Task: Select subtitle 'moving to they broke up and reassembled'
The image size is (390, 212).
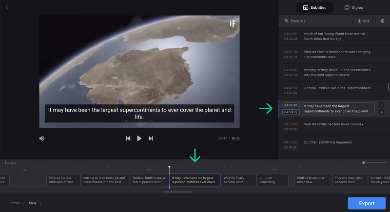Action: click(333, 73)
